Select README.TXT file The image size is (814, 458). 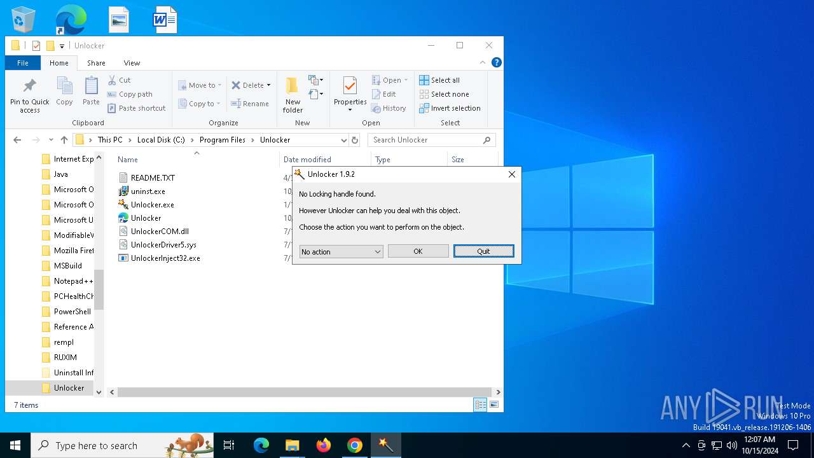(x=146, y=178)
